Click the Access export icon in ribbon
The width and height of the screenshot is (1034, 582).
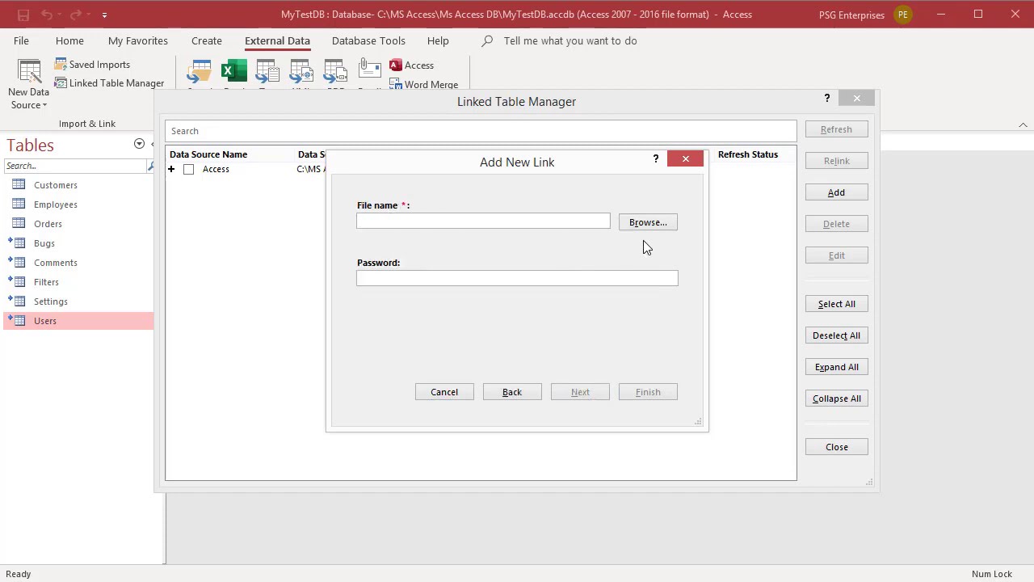[x=396, y=65]
